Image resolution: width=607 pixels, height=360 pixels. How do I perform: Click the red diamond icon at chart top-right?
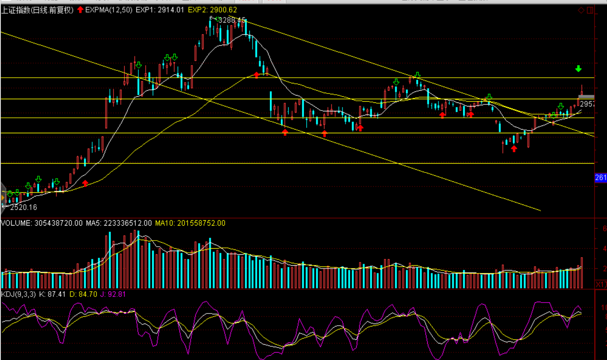pos(581,10)
